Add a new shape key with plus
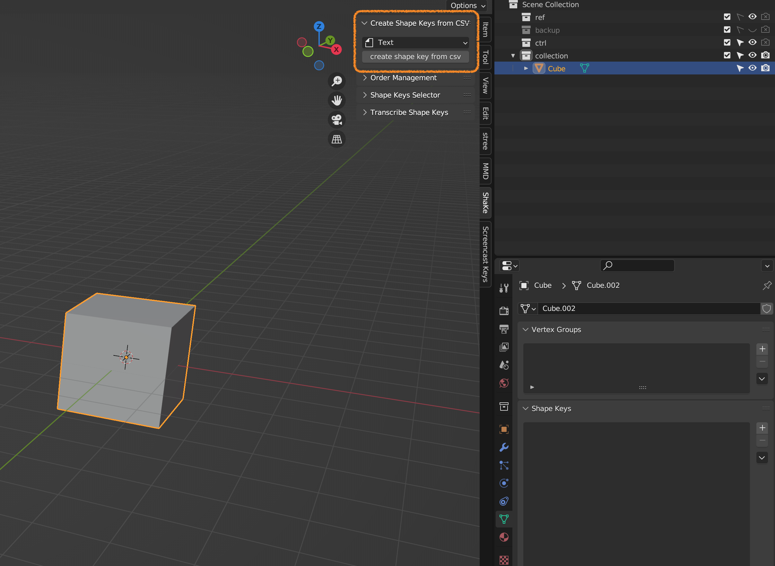775x566 pixels. [762, 428]
